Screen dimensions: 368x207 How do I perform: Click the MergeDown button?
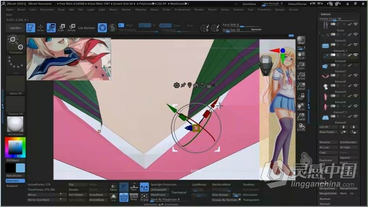pyautogui.click(x=328, y=188)
